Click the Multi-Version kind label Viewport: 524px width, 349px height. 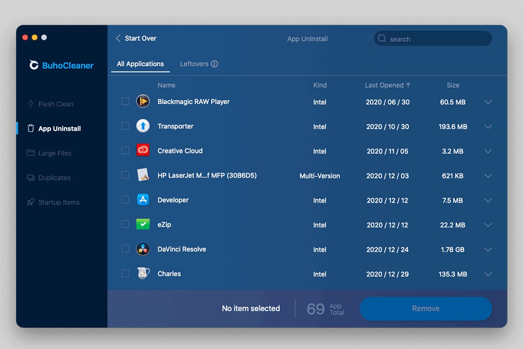(320, 176)
